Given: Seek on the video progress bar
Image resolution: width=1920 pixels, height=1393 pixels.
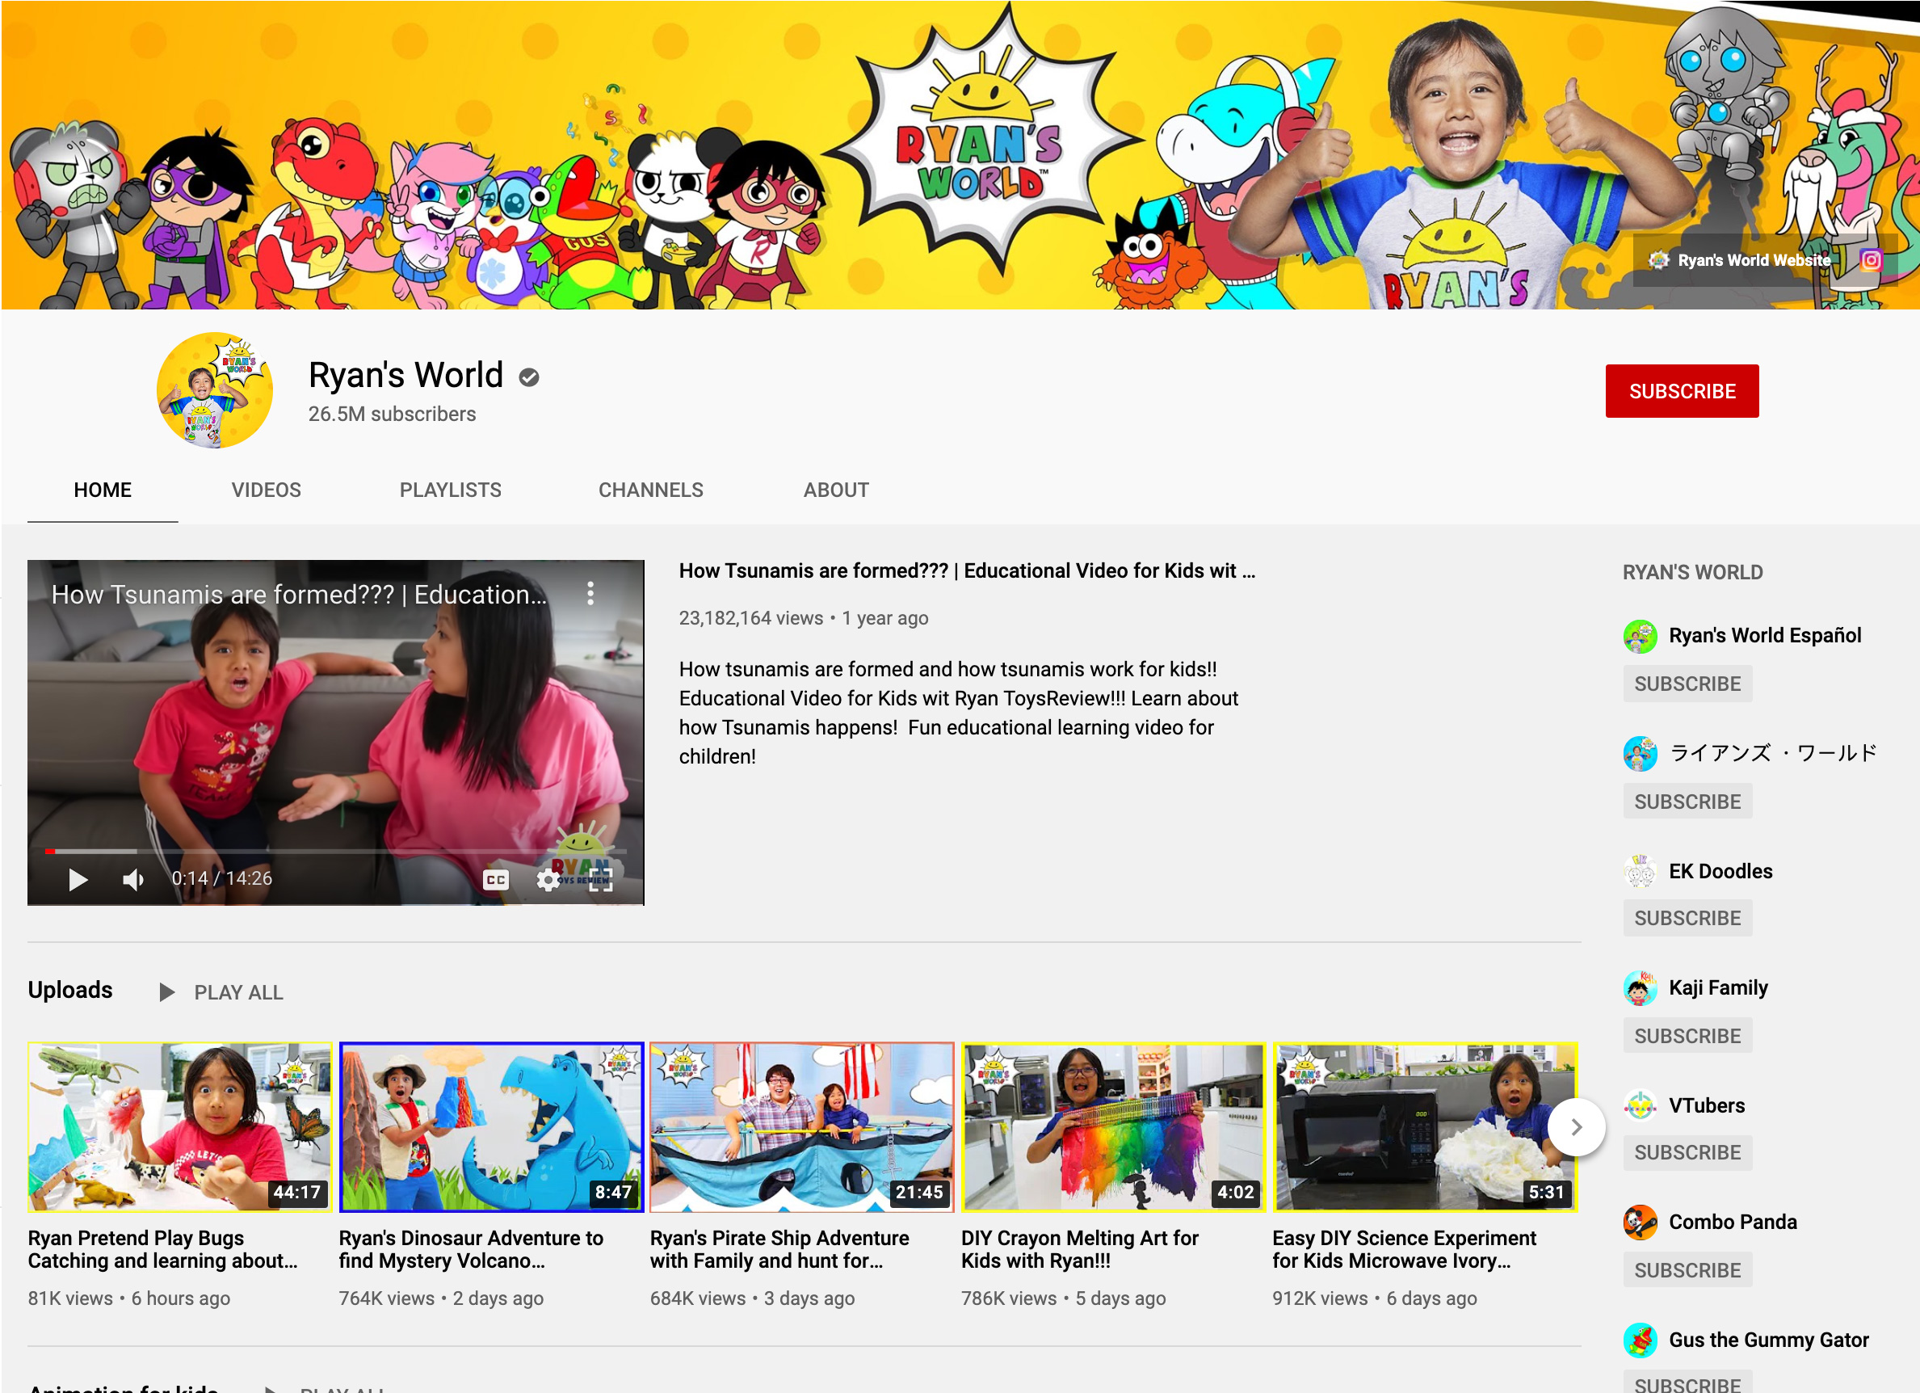Looking at the screenshot, I should point(338,850).
